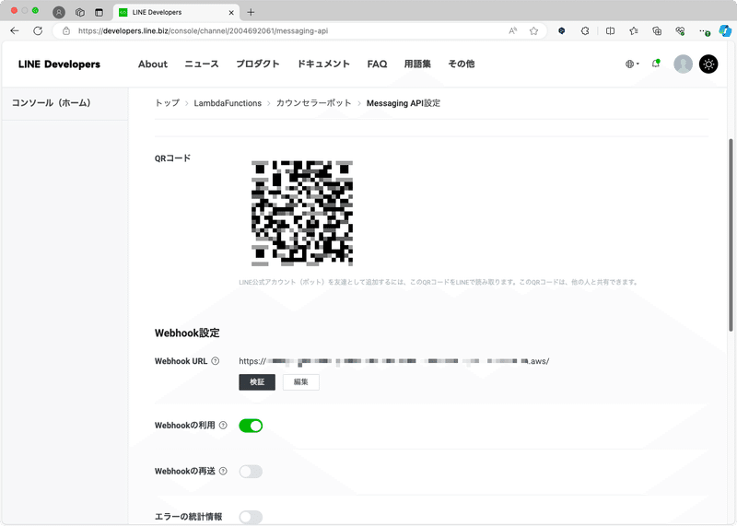This screenshot has height=526, width=737.
Task: Open the ドキュメント menu item
Action: [x=323, y=64]
